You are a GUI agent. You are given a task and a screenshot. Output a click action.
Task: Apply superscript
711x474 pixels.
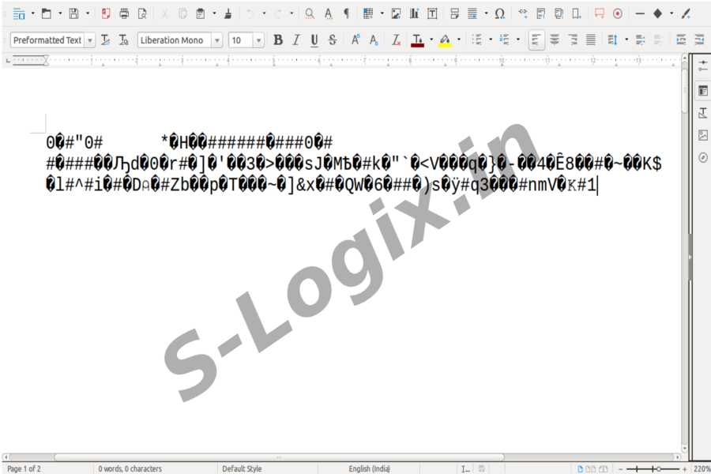(x=355, y=40)
